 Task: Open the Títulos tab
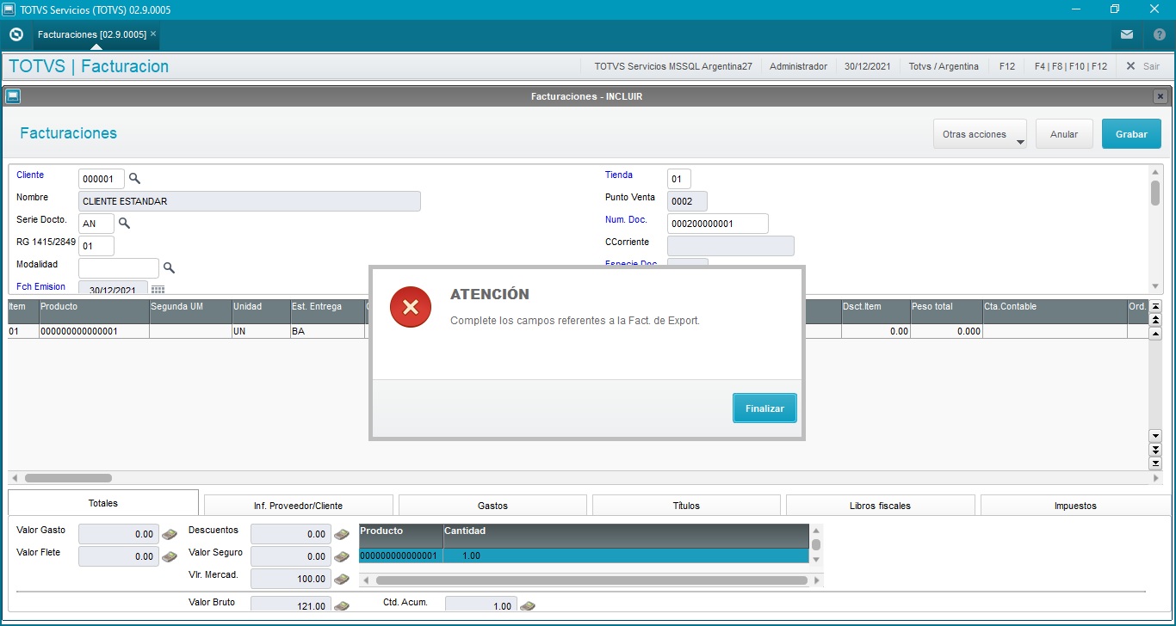(686, 506)
